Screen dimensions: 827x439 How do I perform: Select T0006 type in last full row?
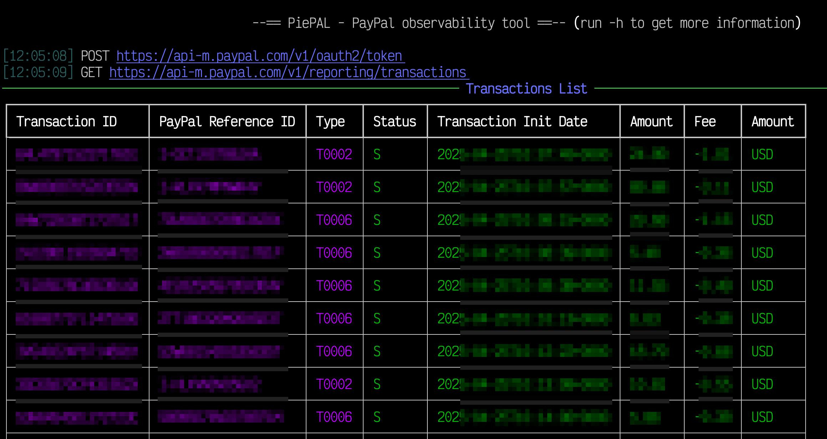point(334,417)
